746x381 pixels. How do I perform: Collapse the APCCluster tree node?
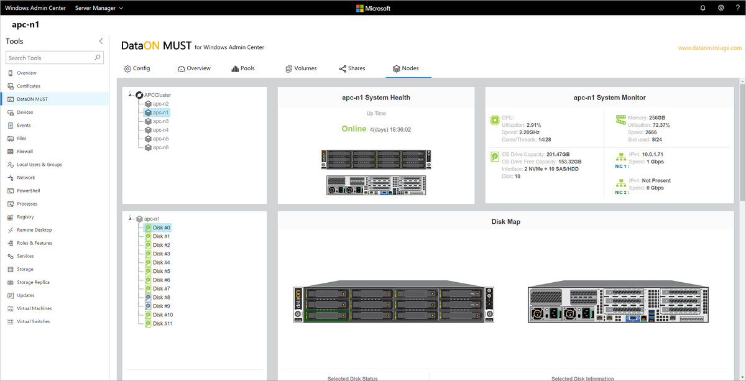point(131,94)
